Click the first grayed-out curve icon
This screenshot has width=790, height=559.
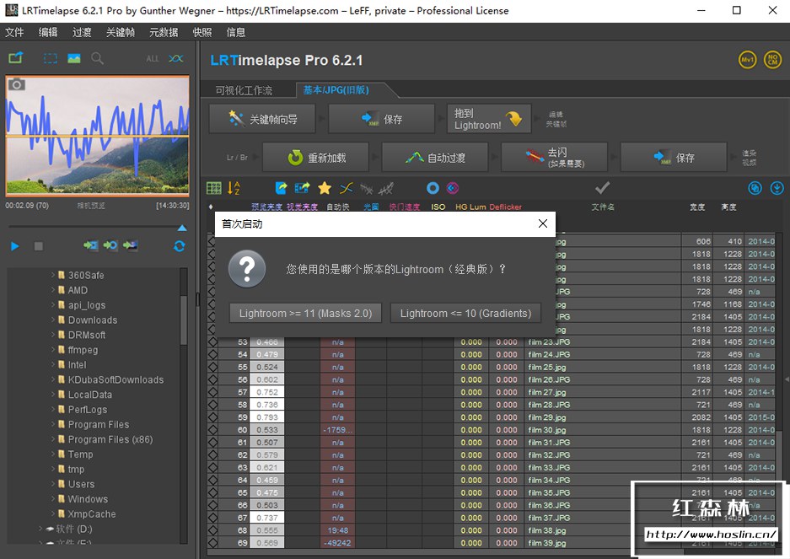pyautogui.click(x=367, y=189)
